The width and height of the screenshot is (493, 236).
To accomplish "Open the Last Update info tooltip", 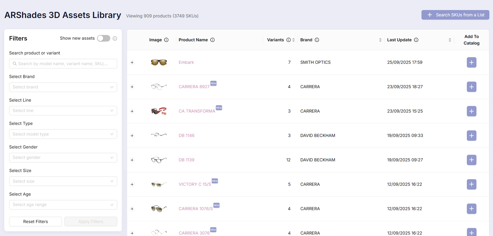I will pos(416,40).
